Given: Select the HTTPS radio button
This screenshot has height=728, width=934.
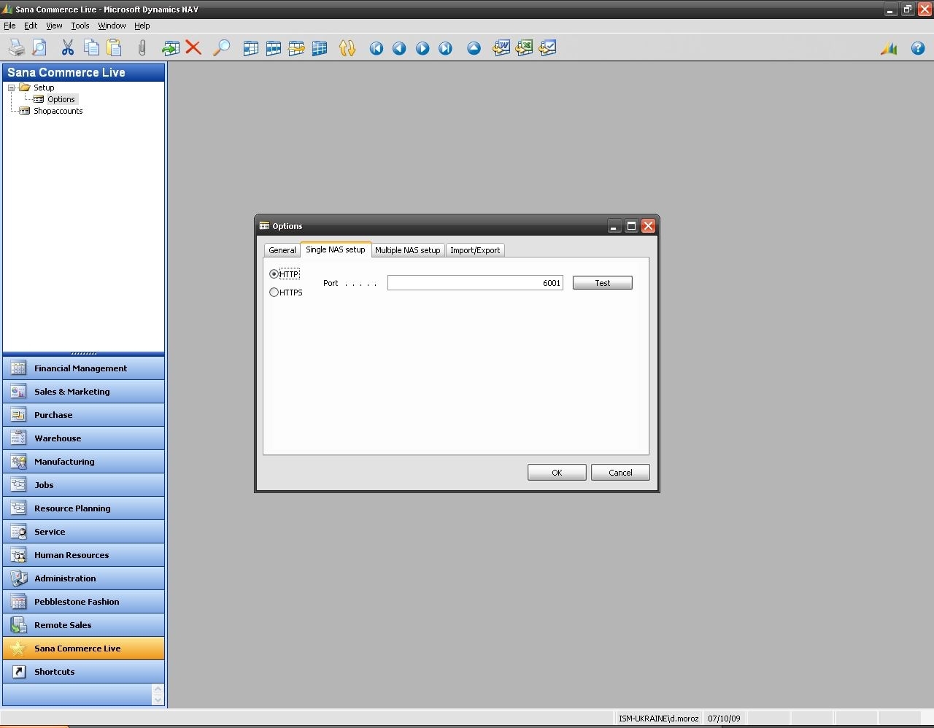Looking at the screenshot, I should (x=274, y=293).
